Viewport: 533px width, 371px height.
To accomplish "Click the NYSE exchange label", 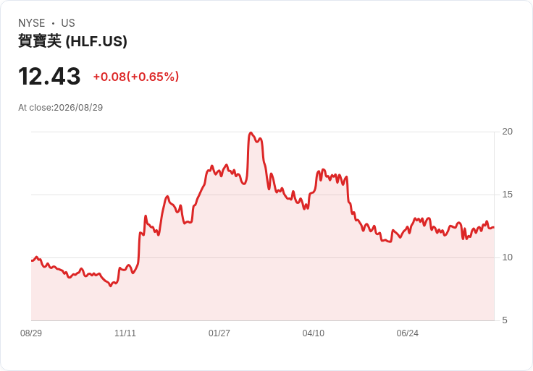I will 32,23.
